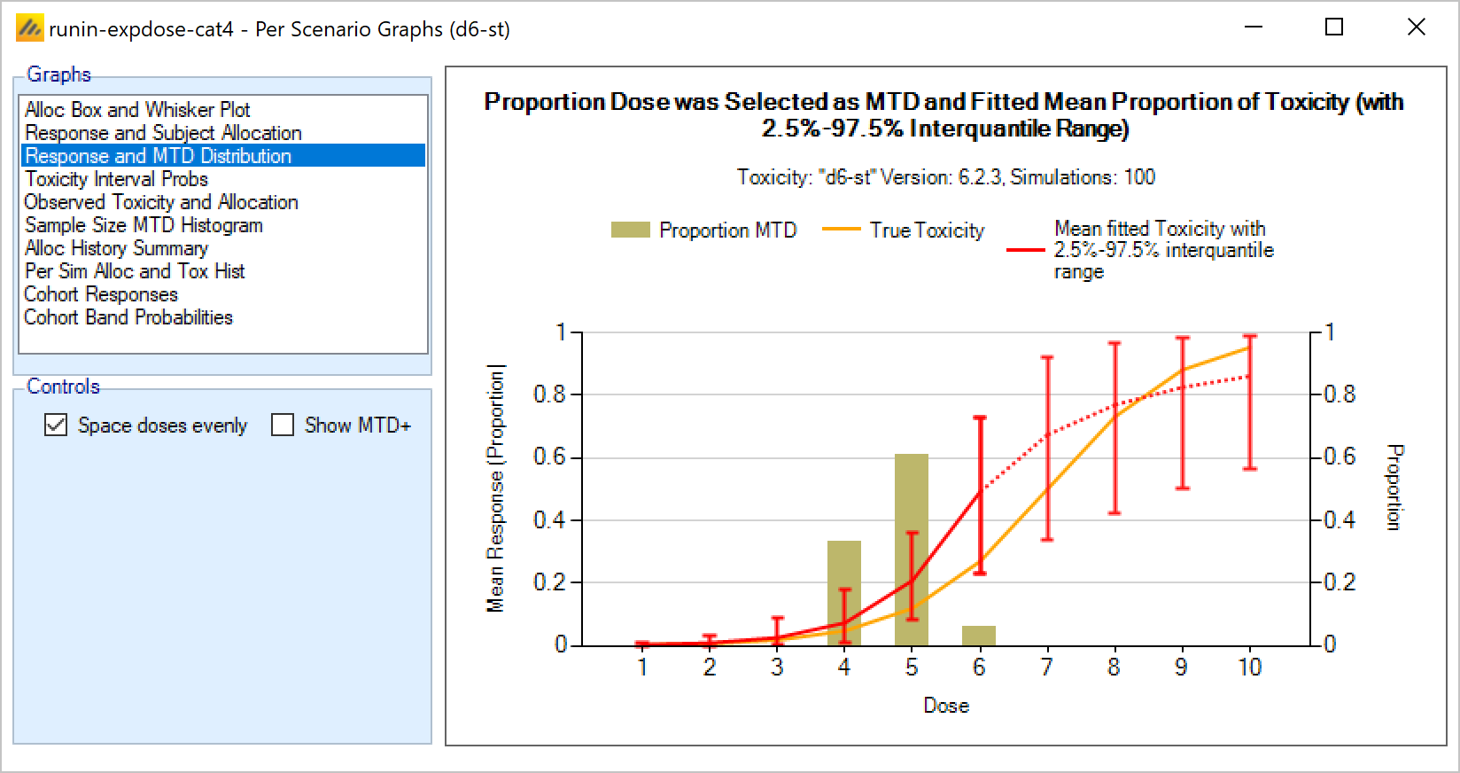The width and height of the screenshot is (1460, 773).
Task: Select Alloc Box and Whisker Plot
Action: pos(137,110)
